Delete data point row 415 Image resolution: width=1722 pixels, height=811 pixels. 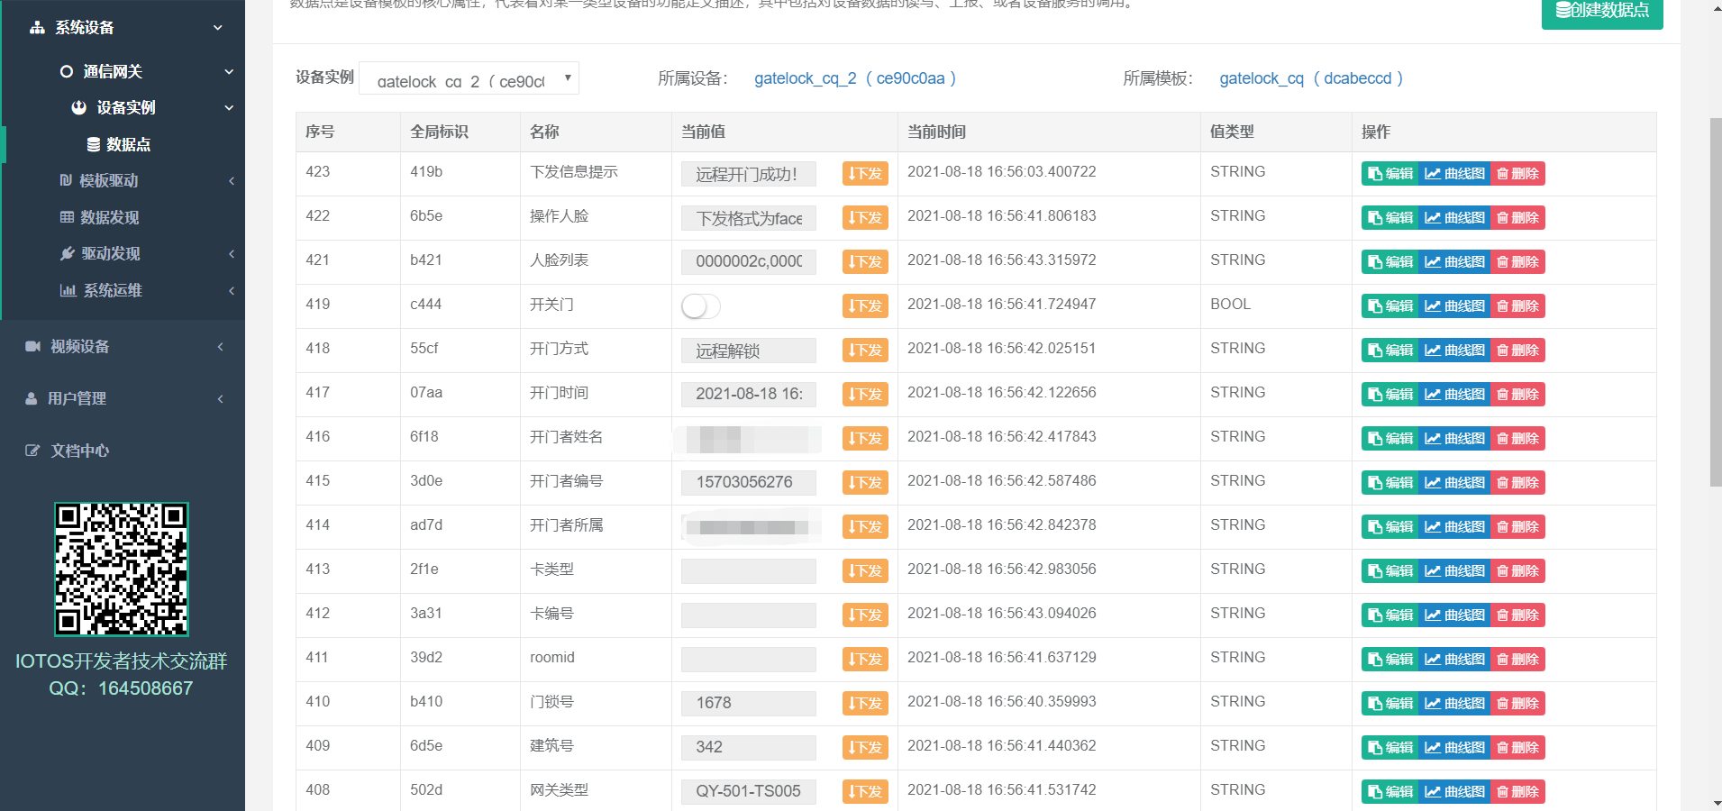1517,483
